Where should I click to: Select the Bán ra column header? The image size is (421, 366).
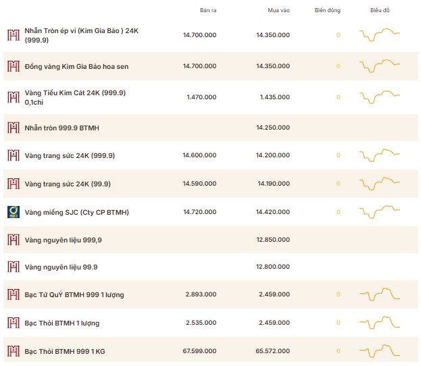point(208,10)
